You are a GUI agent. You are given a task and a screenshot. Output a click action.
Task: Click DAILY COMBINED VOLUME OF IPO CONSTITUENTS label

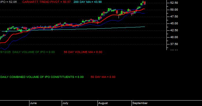[42, 77]
